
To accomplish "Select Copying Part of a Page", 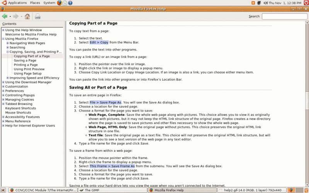I will (x=32, y=56).
